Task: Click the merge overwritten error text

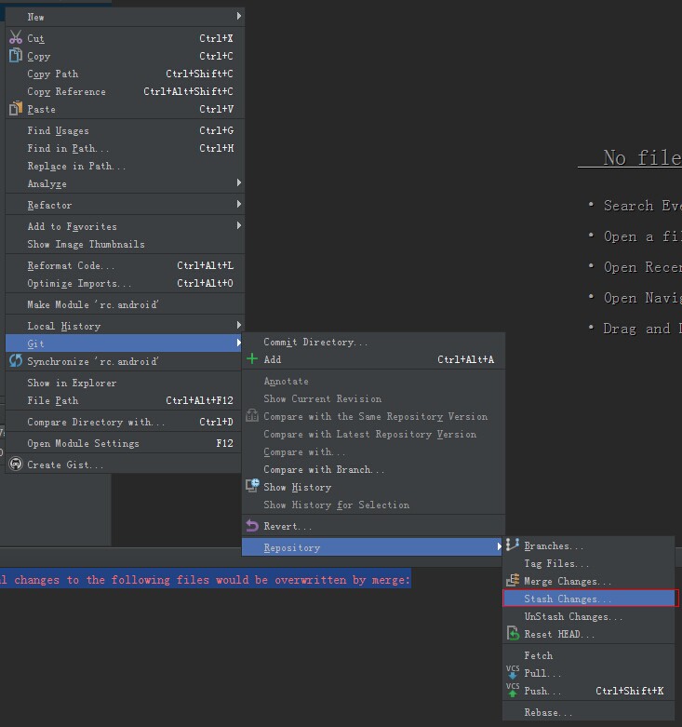Action: 206,580
